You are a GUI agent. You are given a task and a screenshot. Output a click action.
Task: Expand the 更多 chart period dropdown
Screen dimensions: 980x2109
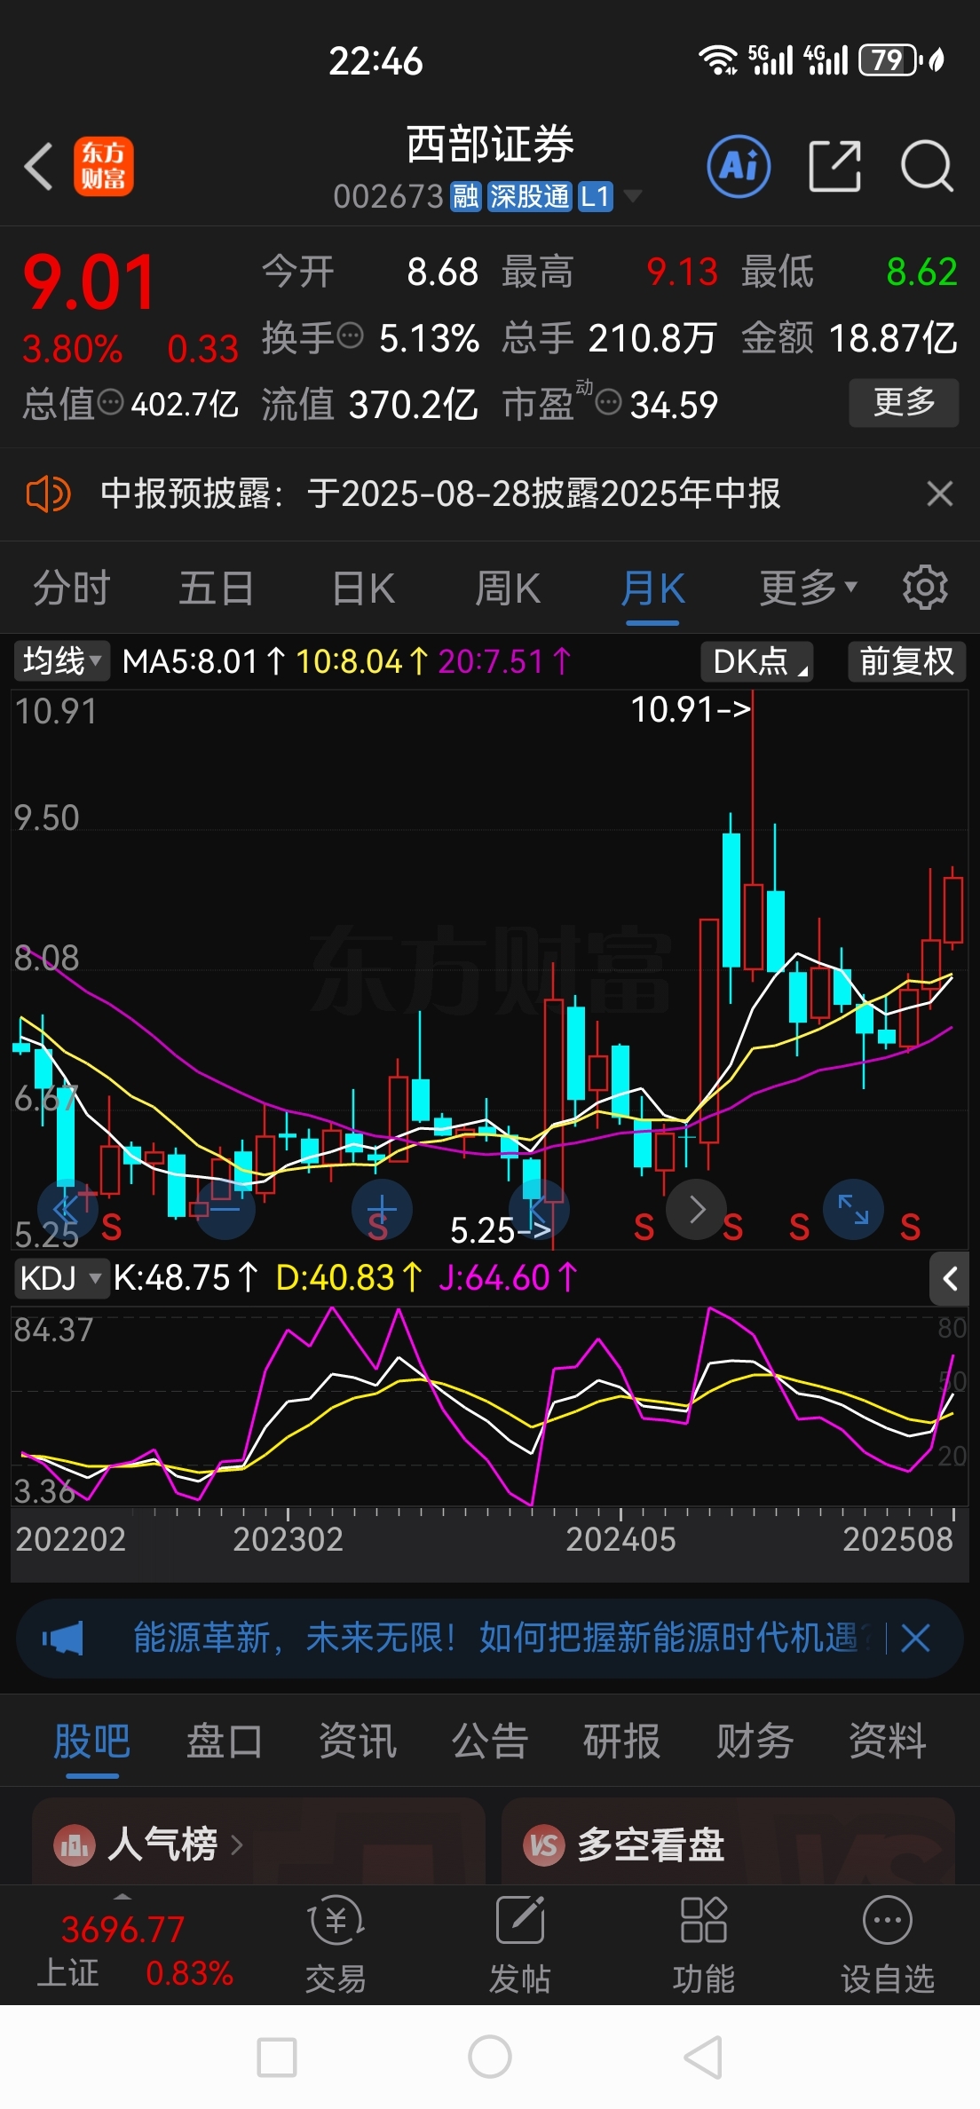pos(809,587)
